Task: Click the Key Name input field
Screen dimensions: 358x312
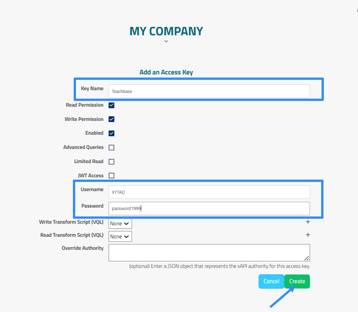Action: (209, 91)
